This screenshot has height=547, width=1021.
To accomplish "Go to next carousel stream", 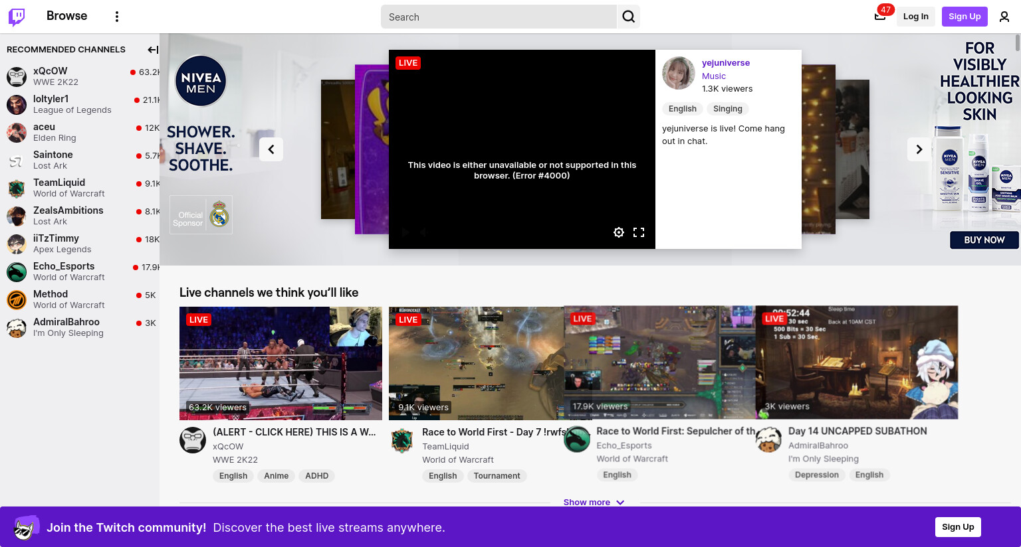I will point(919,149).
